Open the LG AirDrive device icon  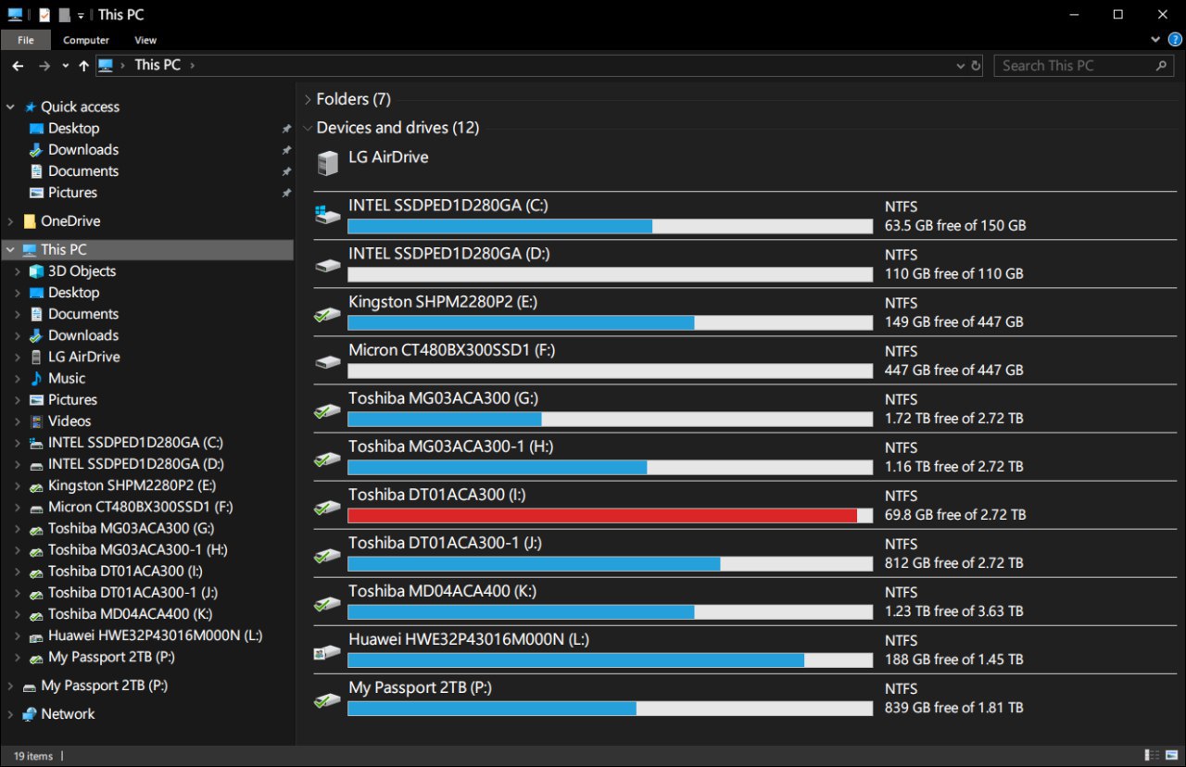[x=328, y=164]
